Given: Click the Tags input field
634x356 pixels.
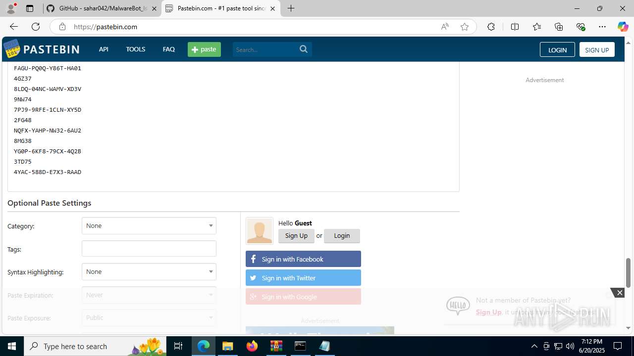Looking at the screenshot, I should point(149,249).
